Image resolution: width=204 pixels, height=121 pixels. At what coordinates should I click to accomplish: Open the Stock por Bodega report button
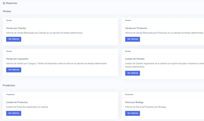pyautogui.click(x=132, y=113)
